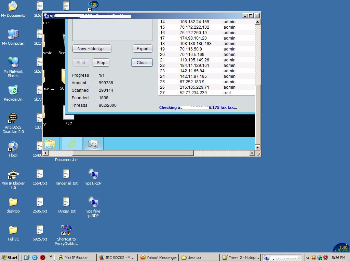Open the vps fake ip.RDP file

pyautogui.click(x=93, y=202)
